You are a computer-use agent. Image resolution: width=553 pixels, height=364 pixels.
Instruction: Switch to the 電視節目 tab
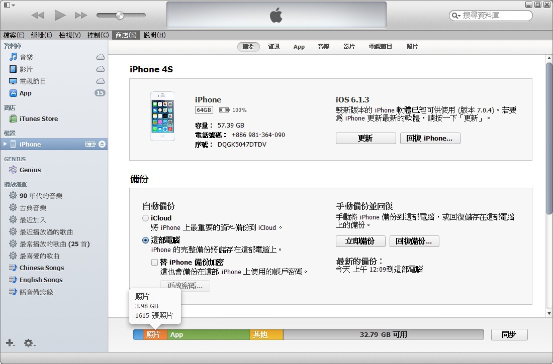(x=381, y=47)
